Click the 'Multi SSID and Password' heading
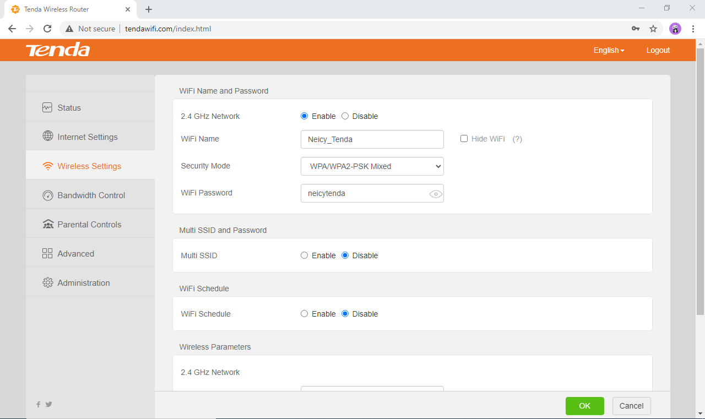This screenshot has width=705, height=419. [x=223, y=230]
